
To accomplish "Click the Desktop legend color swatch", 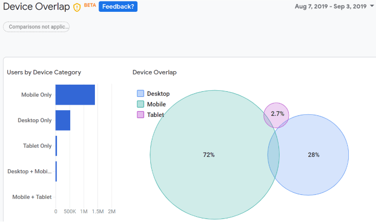I will tap(141, 94).
